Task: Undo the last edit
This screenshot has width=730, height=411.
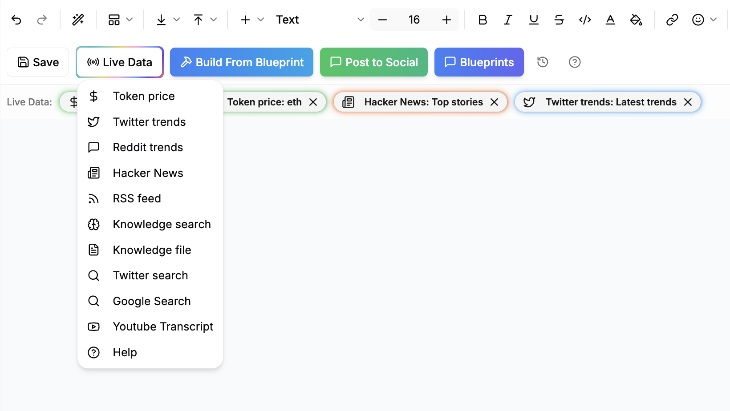Action: 16,20
